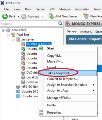Click the search magnifier icon
This screenshot has height=120, width=102.
[60, 23]
